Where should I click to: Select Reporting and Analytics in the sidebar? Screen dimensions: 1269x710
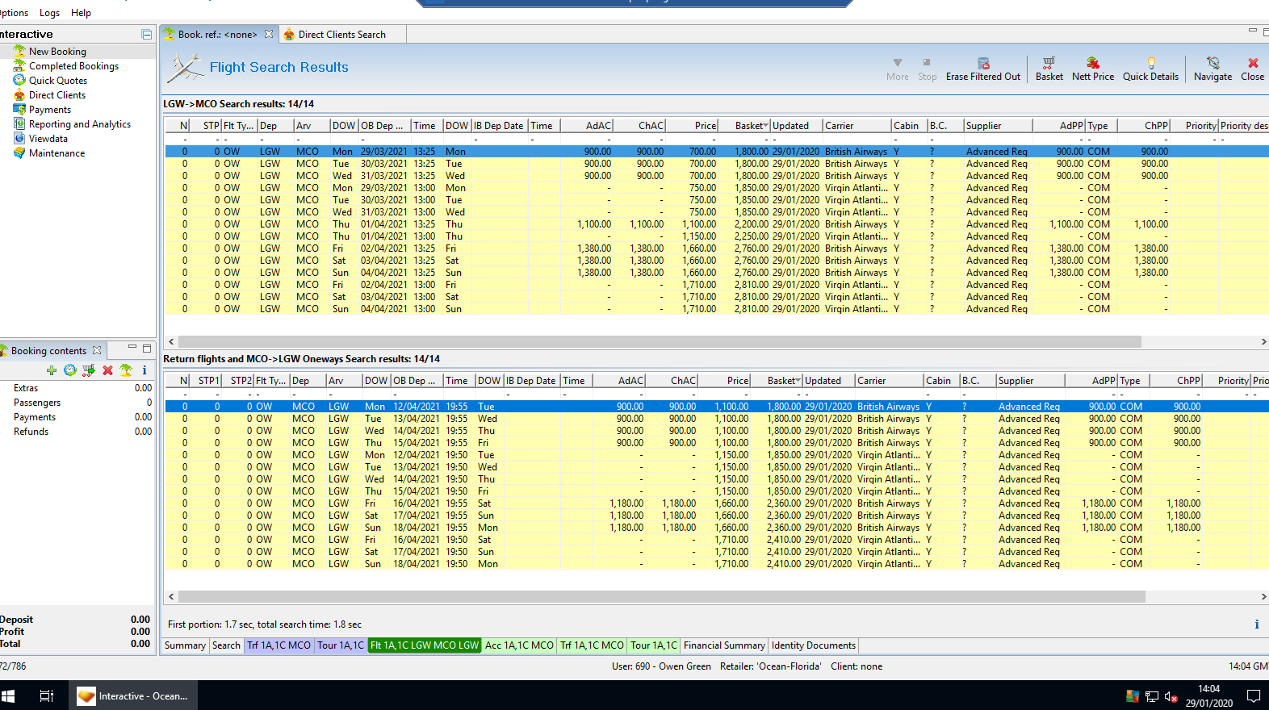click(79, 124)
